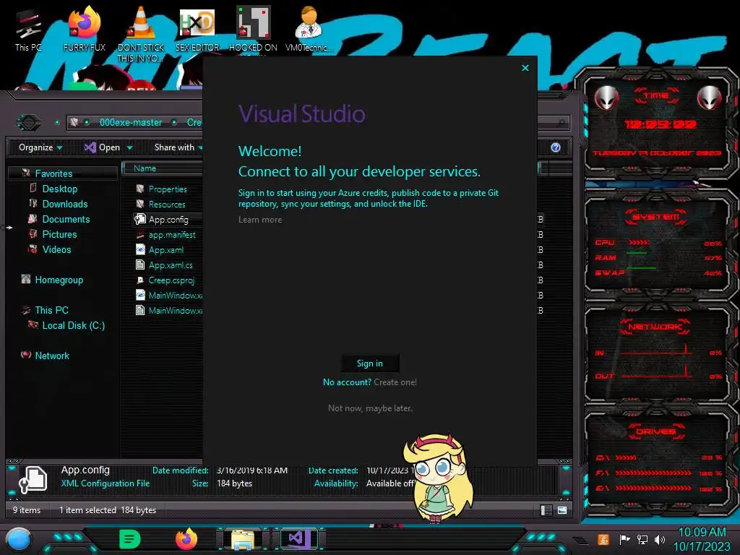This screenshot has height=555, width=740.
Task: Click the Explorer help question mark icon
Action: click(x=556, y=147)
